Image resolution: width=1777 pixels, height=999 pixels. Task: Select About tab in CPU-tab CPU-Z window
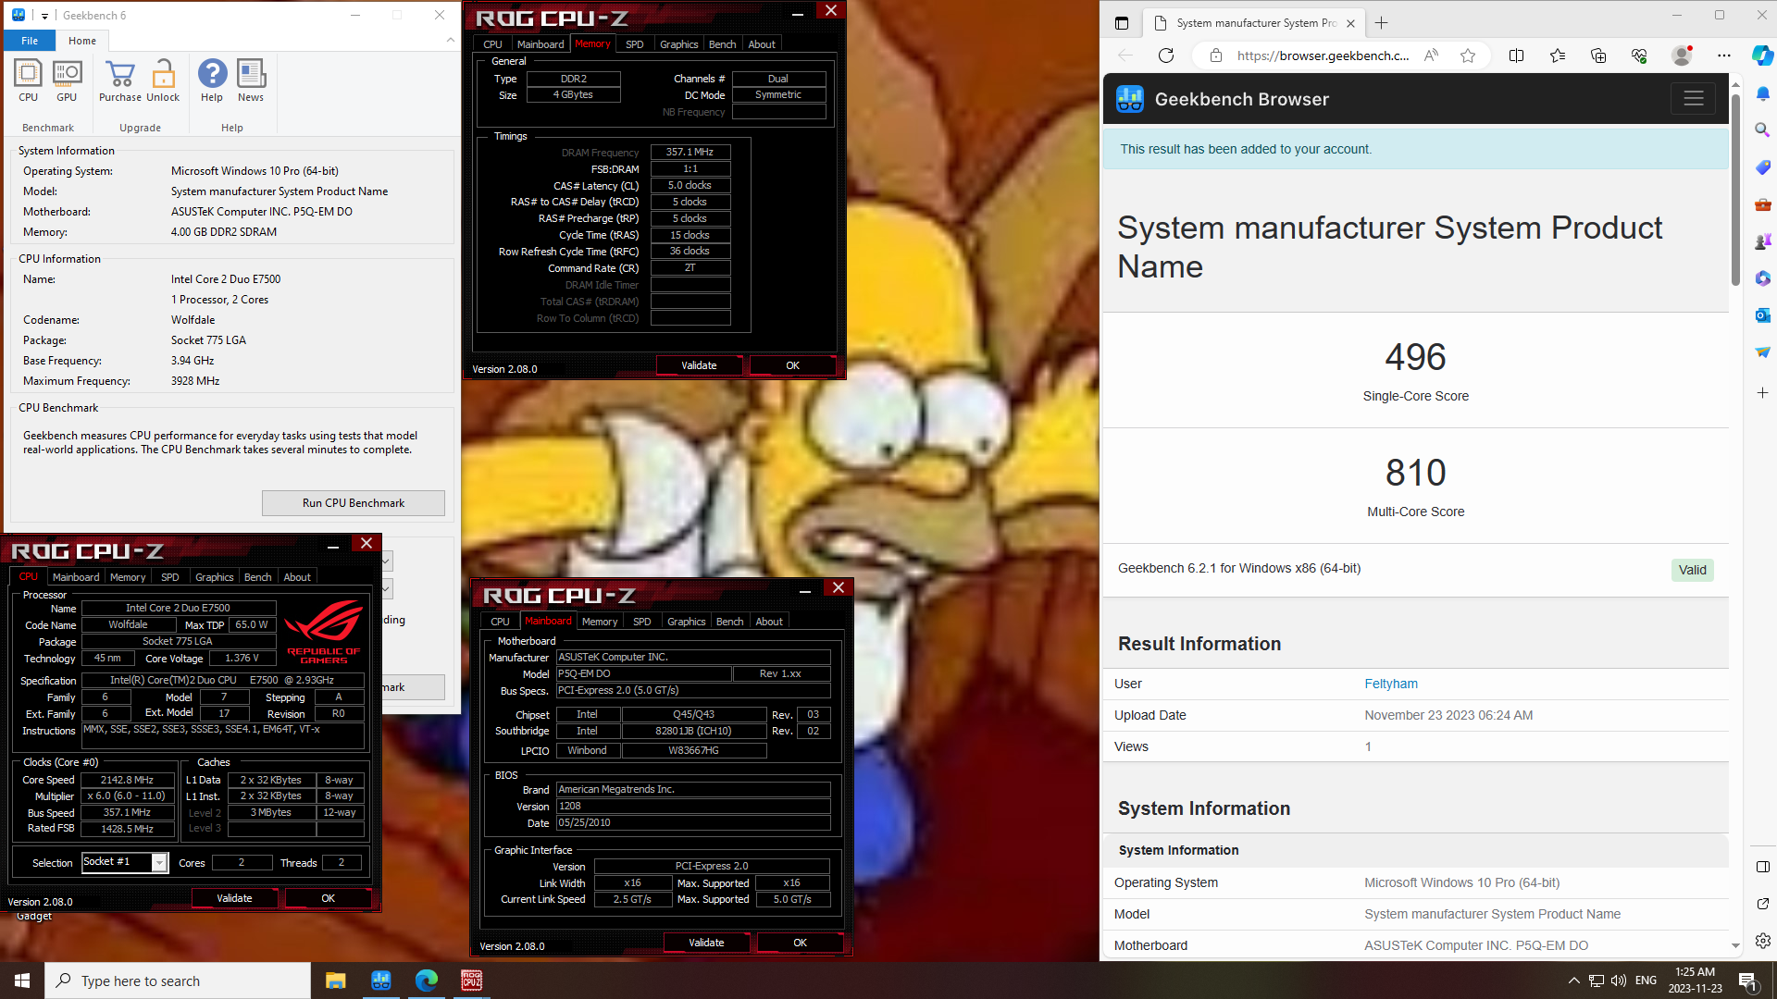(x=297, y=577)
